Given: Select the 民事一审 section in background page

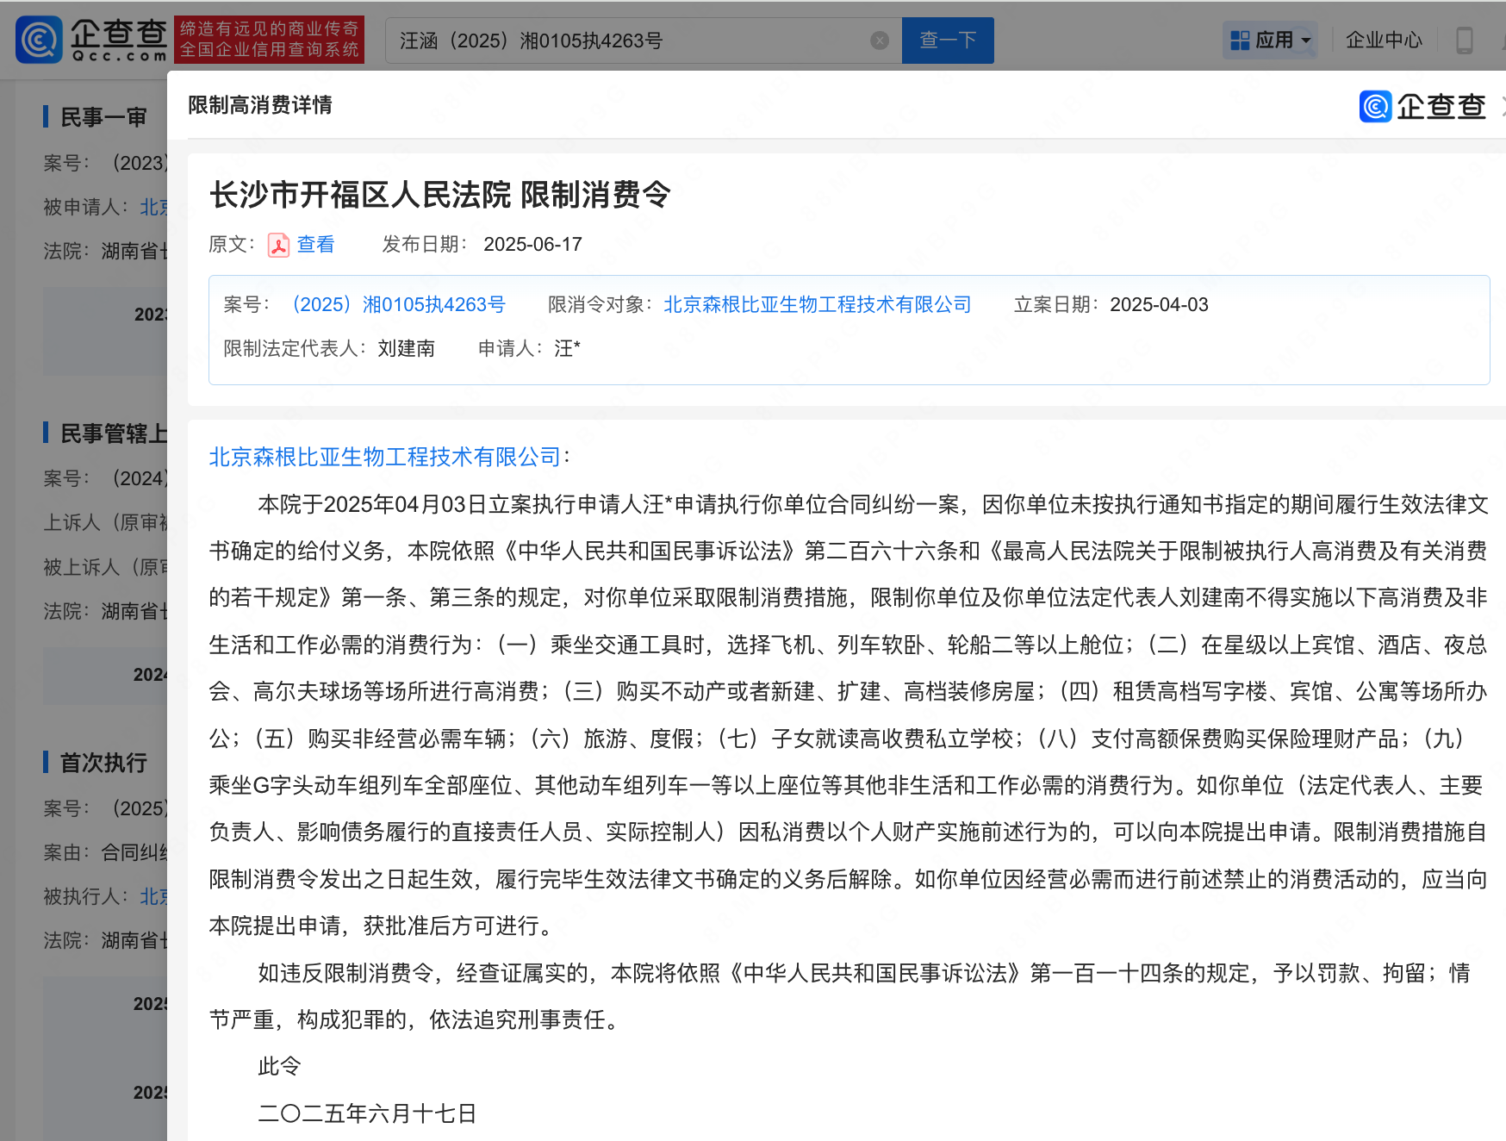Looking at the screenshot, I should click(x=103, y=117).
